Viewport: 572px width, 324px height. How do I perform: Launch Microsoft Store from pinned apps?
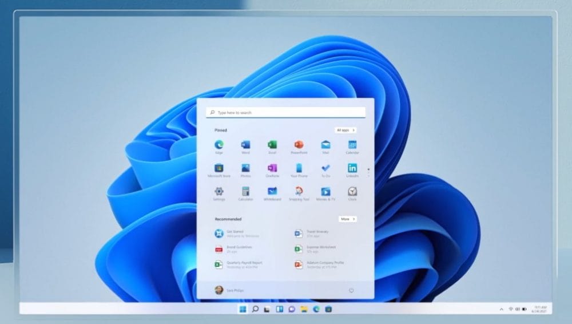[x=219, y=170]
